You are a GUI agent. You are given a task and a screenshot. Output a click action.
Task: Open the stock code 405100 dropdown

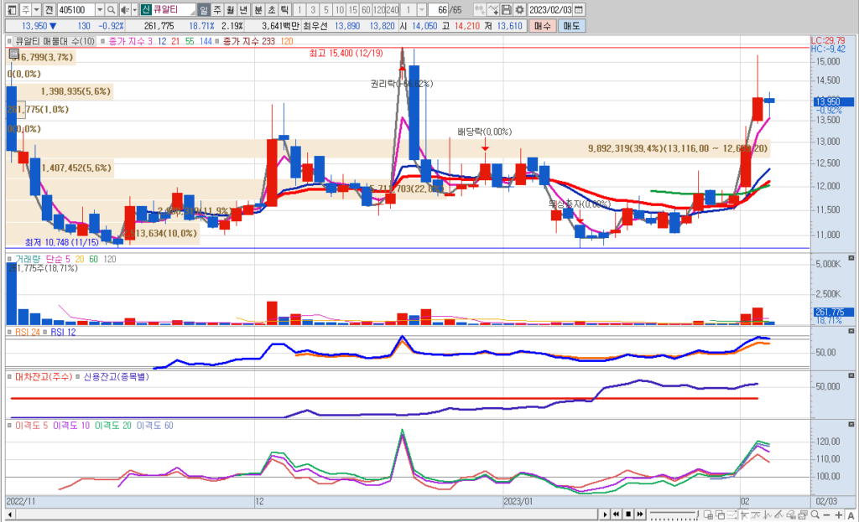(100, 9)
